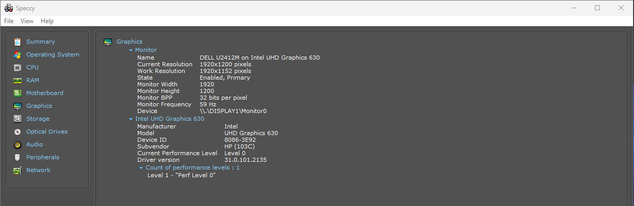Click the Summary clipboard icon in sidebar
This screenshot has width=634, height=206.
tap(18, 42)
